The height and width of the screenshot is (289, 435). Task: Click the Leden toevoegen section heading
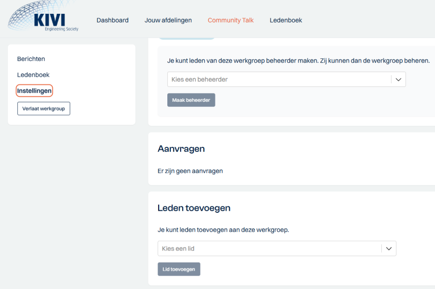pyautogui.click(x=194, y=208)
